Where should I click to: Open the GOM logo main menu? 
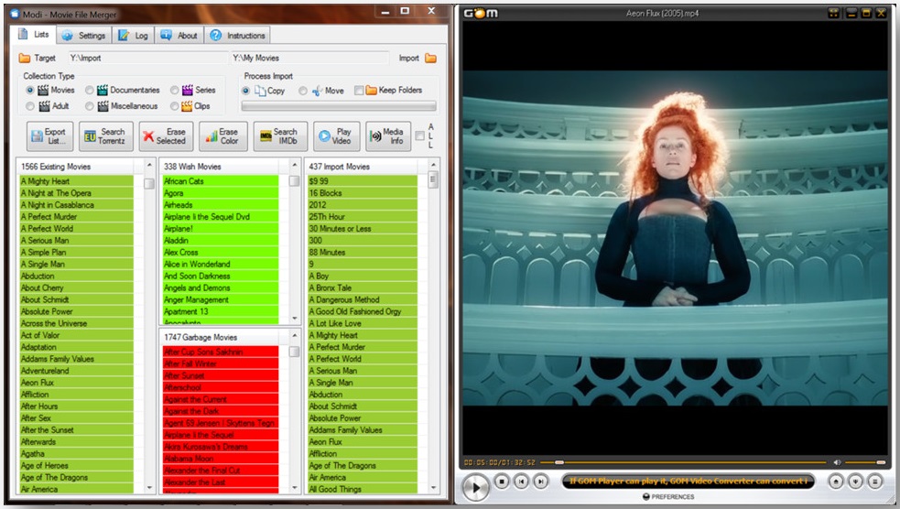[x=481, y=13]
